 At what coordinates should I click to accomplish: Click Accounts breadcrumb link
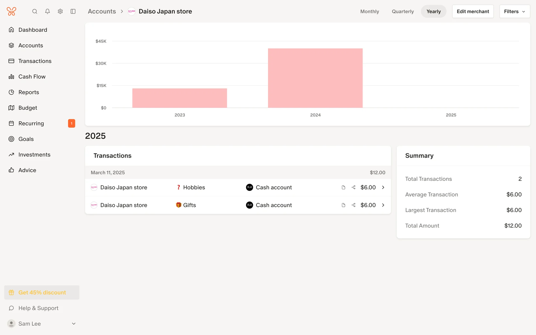102,11
